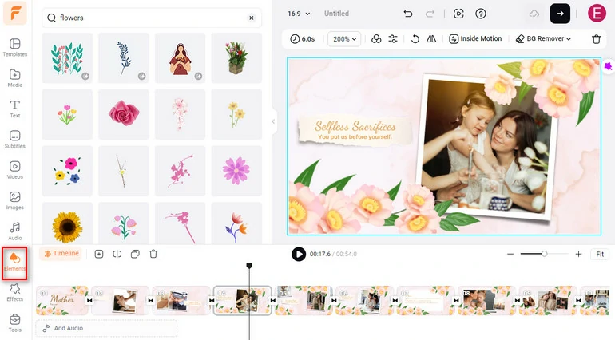
Task: Open the 200% zoom dropdown
Action: click(344, 39)
